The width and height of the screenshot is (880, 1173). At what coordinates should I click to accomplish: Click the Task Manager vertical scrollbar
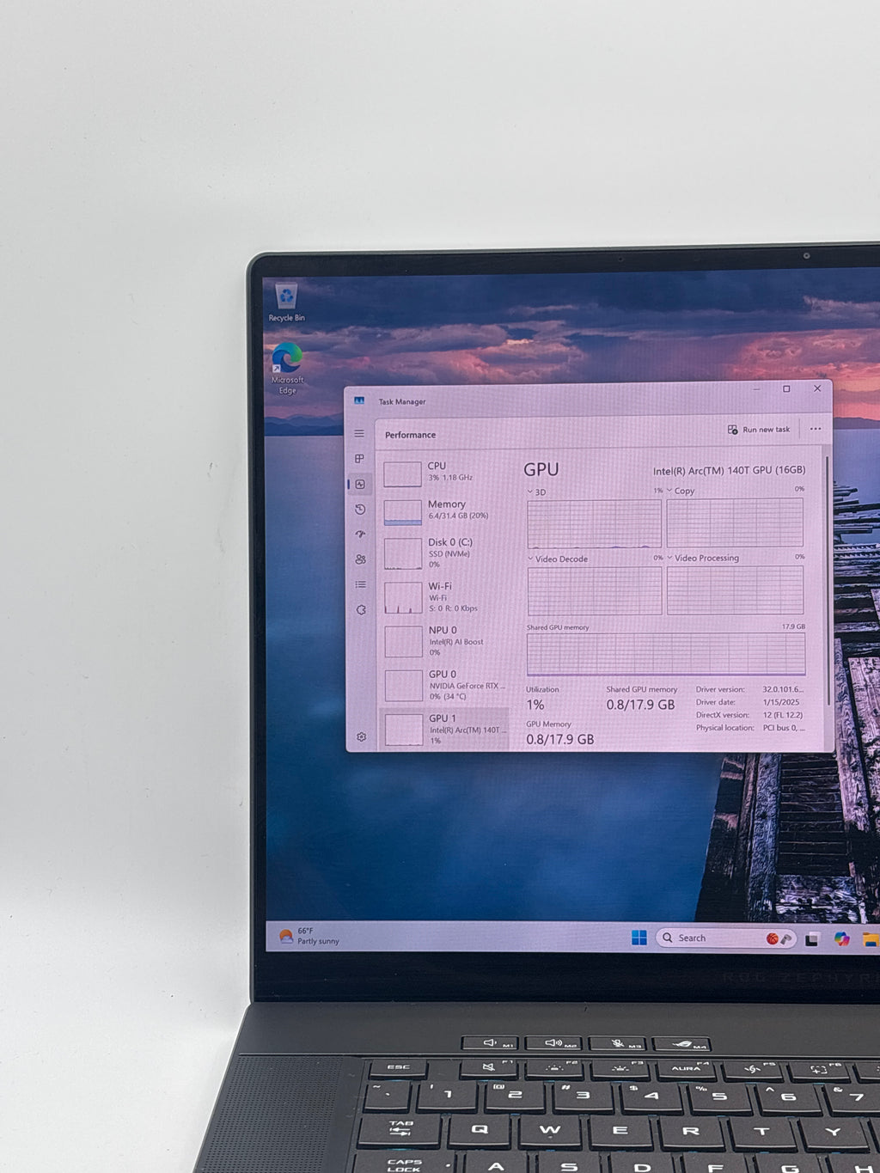pos(828,580)
